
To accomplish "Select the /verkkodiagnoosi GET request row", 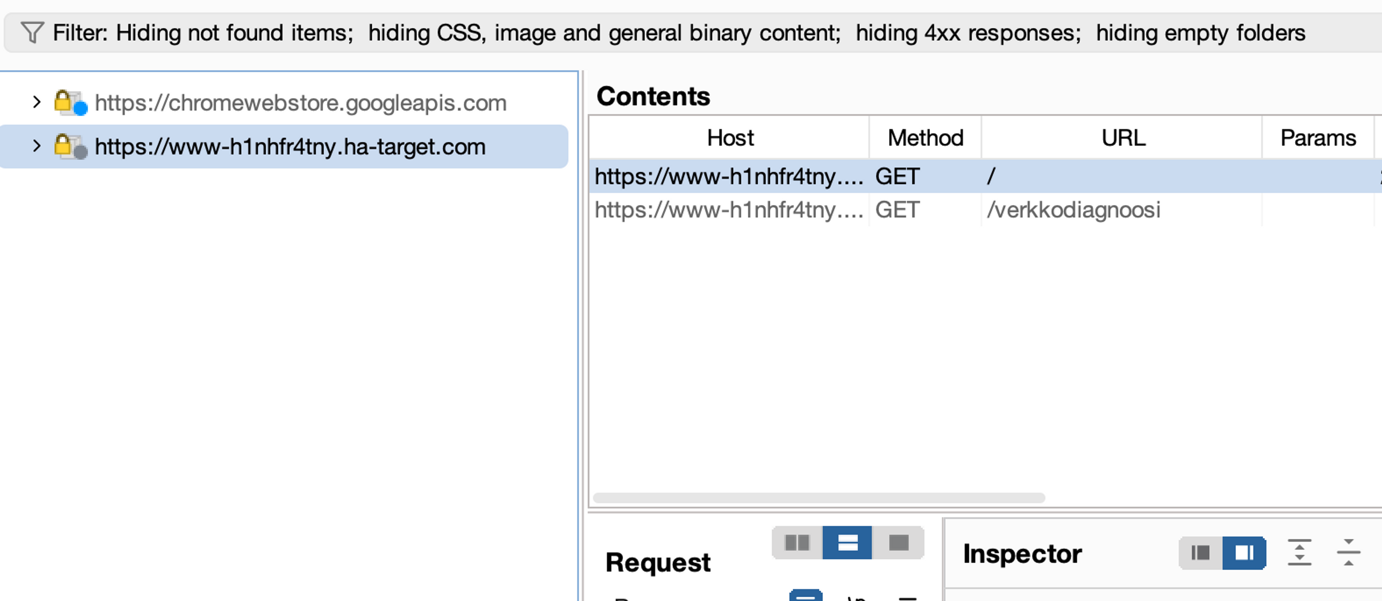I will click(985, 210).
